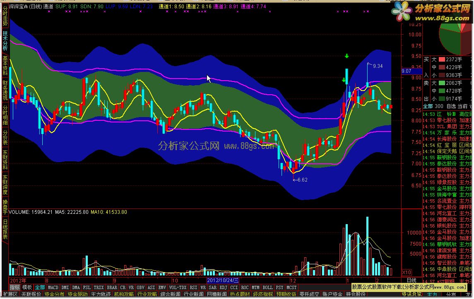This screenshot has height=299, width=474.
Task: Click the 2012/10/24/三 date marker on time axis
Action: pyautogui.click(x=223, y=280)
